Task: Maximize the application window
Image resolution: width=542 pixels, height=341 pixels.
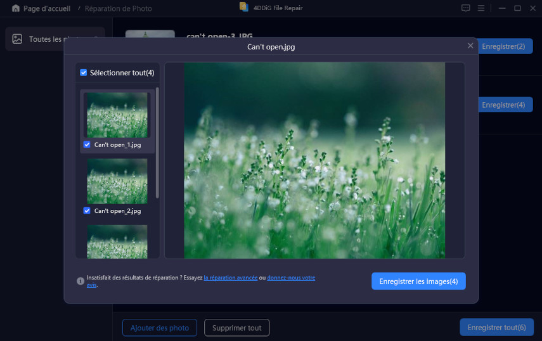Action: click(517, 8)
